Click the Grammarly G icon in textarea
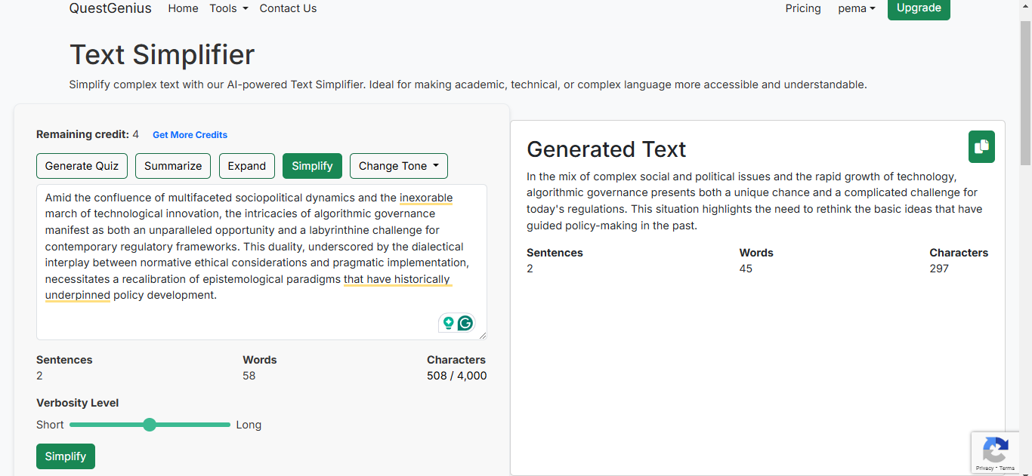The height and width of the screenshot is (476, 1032). [x=465, y=324]
